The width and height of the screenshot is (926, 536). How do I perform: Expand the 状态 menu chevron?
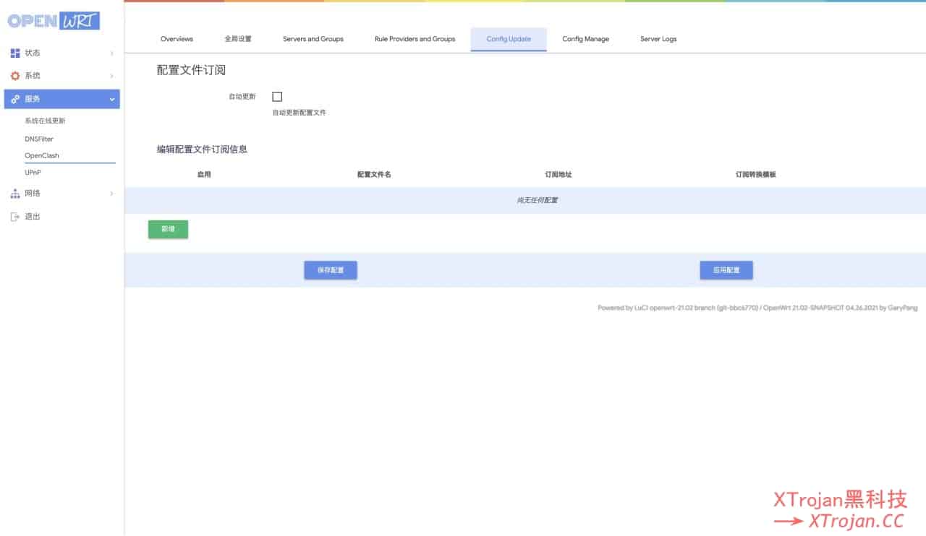point(111,53)
